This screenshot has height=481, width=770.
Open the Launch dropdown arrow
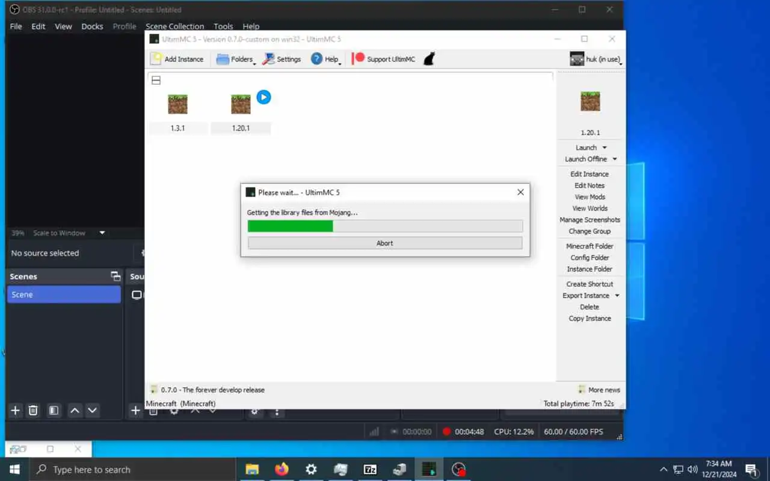(x=605, y=148)
